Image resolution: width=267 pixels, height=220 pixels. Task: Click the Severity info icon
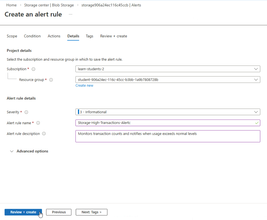pyautogui.click(x=26, y=112)
